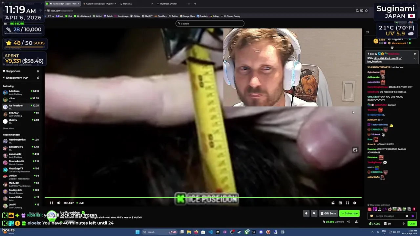This screenshot has width=420, height=236.
Task: Open the Cloudflare bookmark
Action: click(x=161, y=16)
